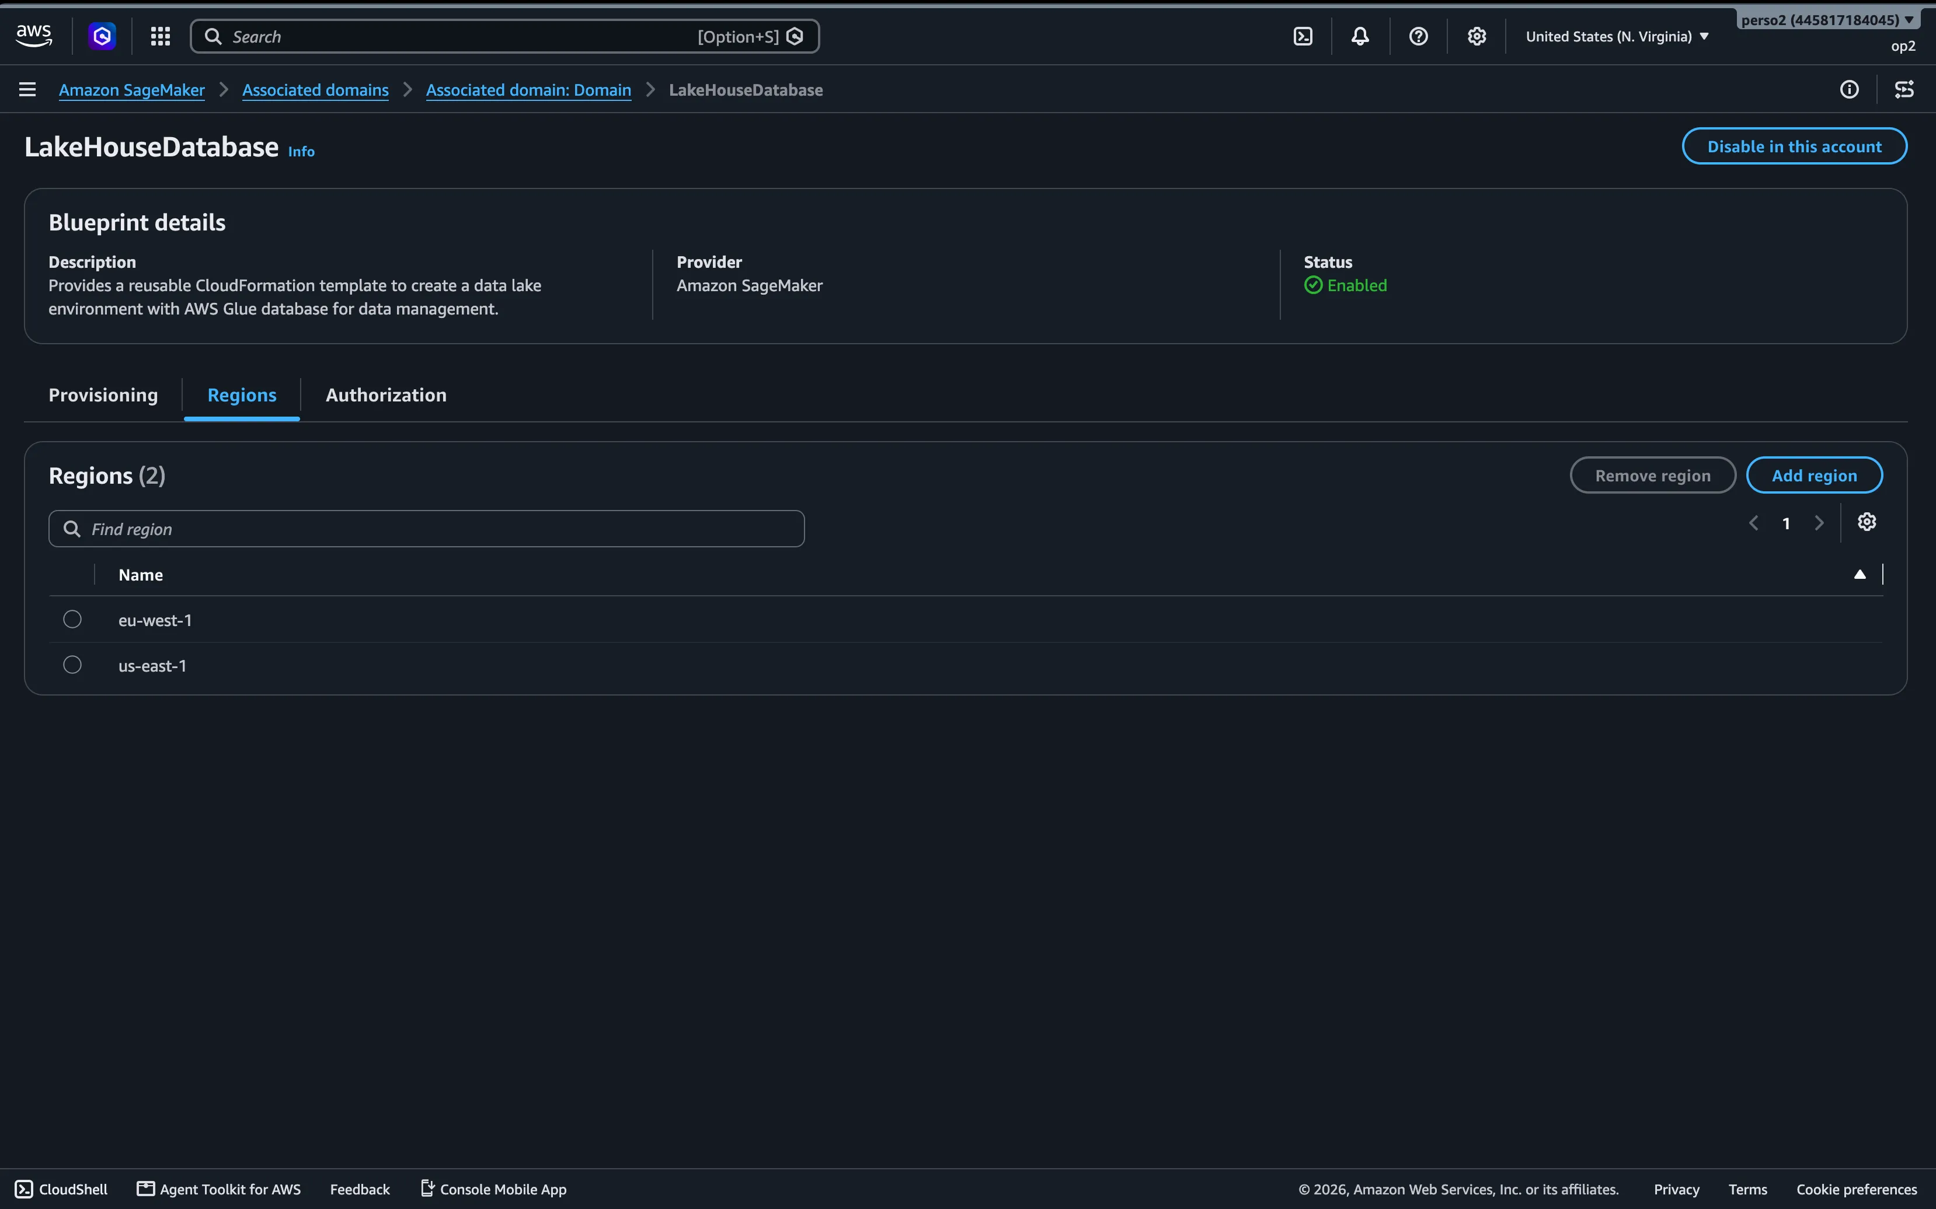
Task: Click the eu-west-1 region name
Action: 155,620
